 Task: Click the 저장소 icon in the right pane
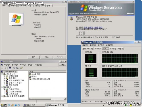click(30, 76)
